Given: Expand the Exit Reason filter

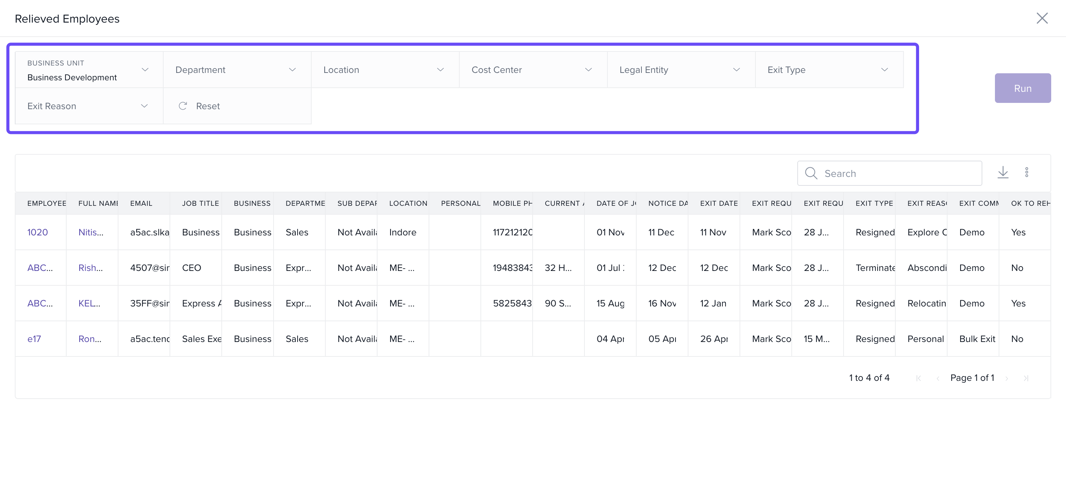Looking at the screenshot, I should coord(88,106).
